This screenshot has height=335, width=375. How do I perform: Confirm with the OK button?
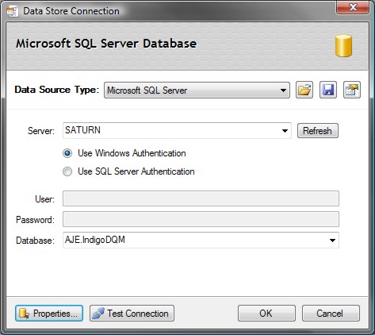(x=266, y=314)
